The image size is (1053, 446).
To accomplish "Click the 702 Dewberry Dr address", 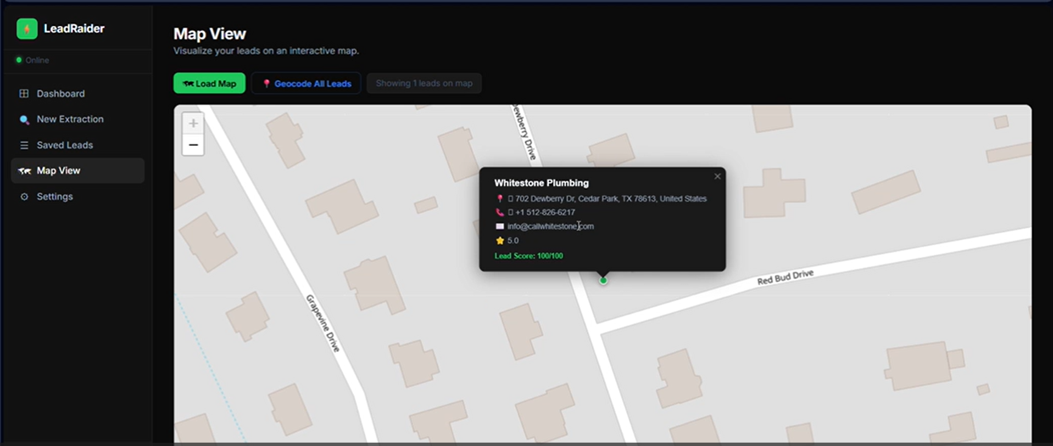I will [x=611, y=199].
